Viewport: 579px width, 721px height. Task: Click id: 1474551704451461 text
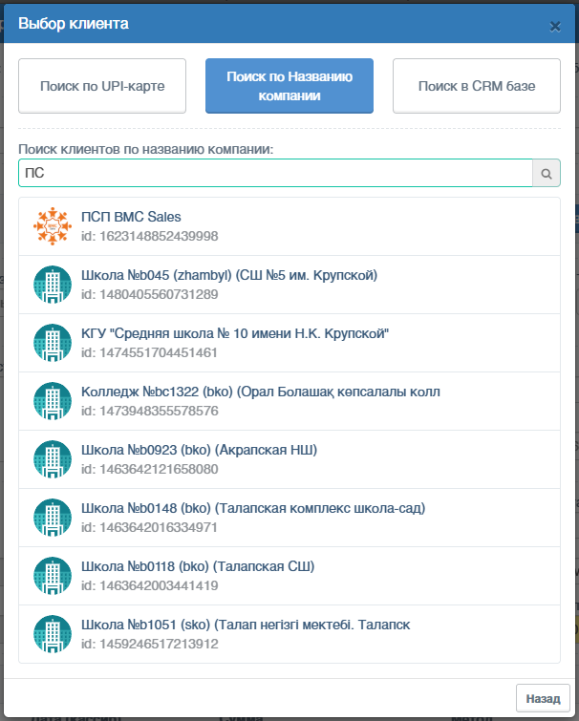coord(149,352)
